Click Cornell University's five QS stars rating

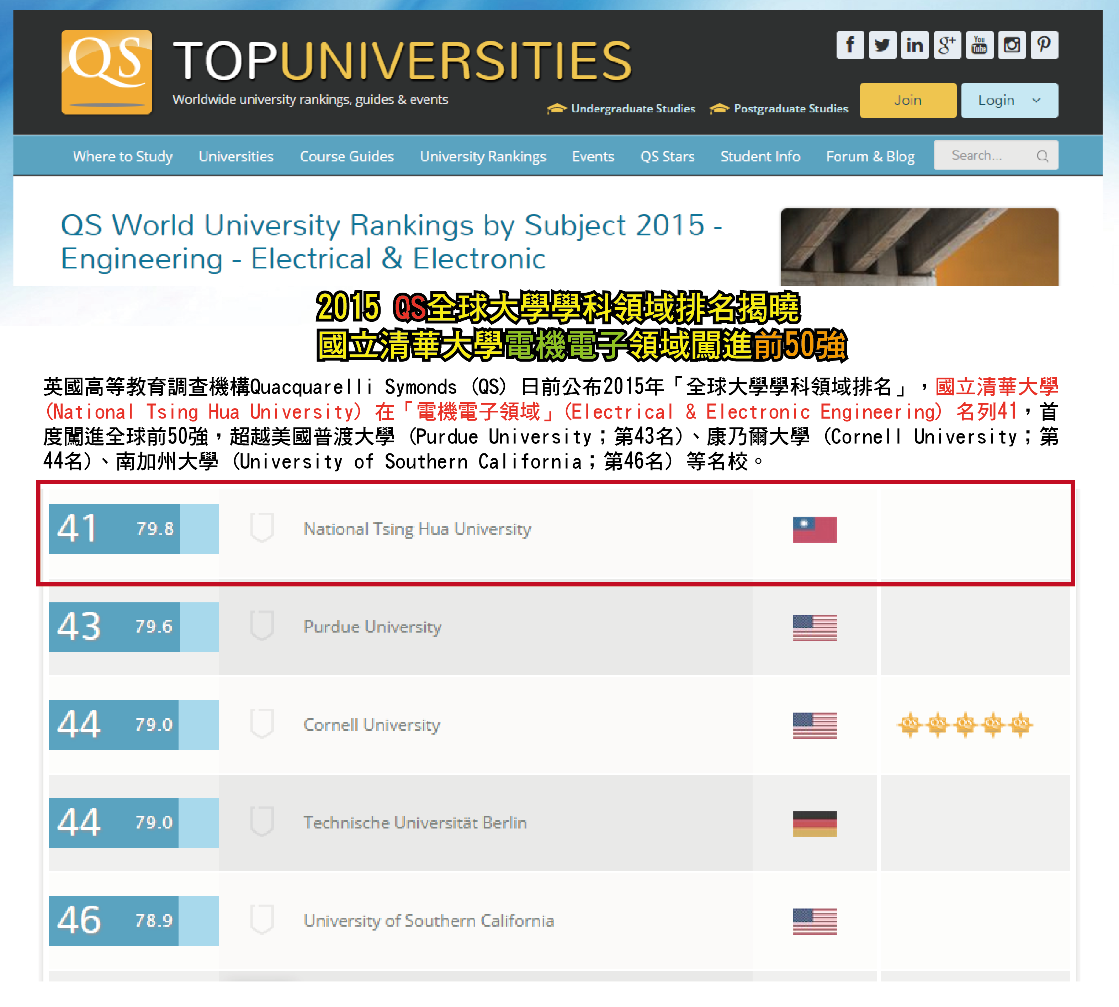coord(965,724)
